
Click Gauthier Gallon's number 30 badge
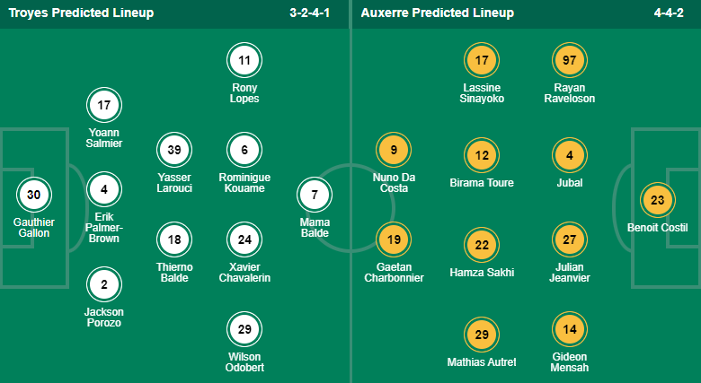coord(34,195)
